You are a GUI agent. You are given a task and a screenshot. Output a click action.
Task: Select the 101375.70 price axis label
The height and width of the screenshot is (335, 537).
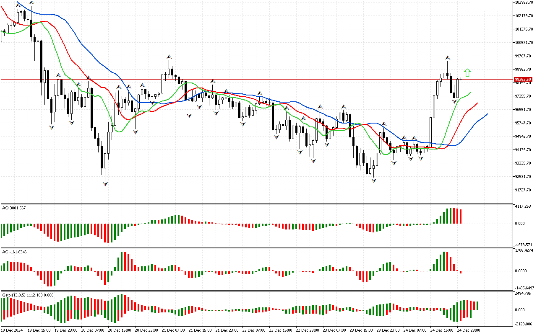coord(524,29)
